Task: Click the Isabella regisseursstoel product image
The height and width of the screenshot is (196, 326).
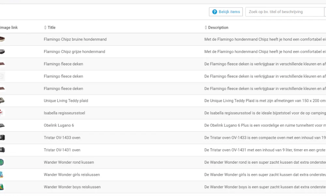Action: (x=2, y=113)
